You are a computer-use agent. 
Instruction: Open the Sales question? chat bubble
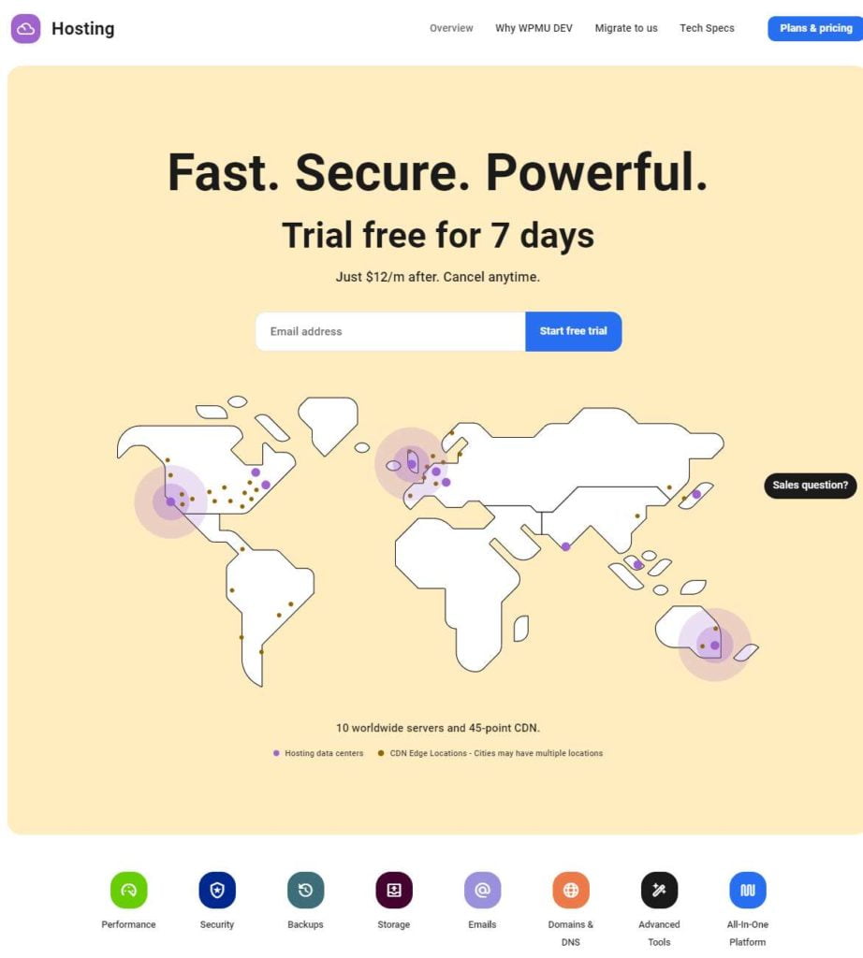tap(810, 486)
